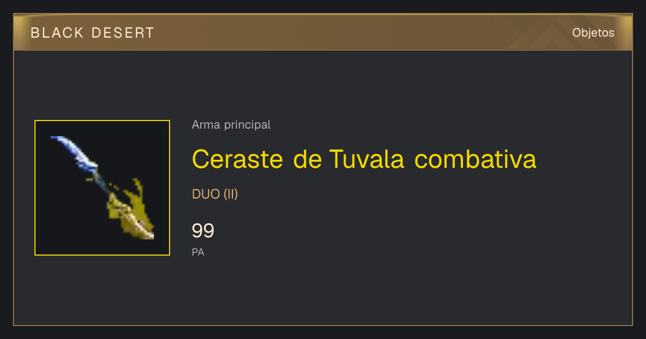Screen dimensions: 646x339
Task: Click the word principal in the category label
Action: click(x=248, y=125)
